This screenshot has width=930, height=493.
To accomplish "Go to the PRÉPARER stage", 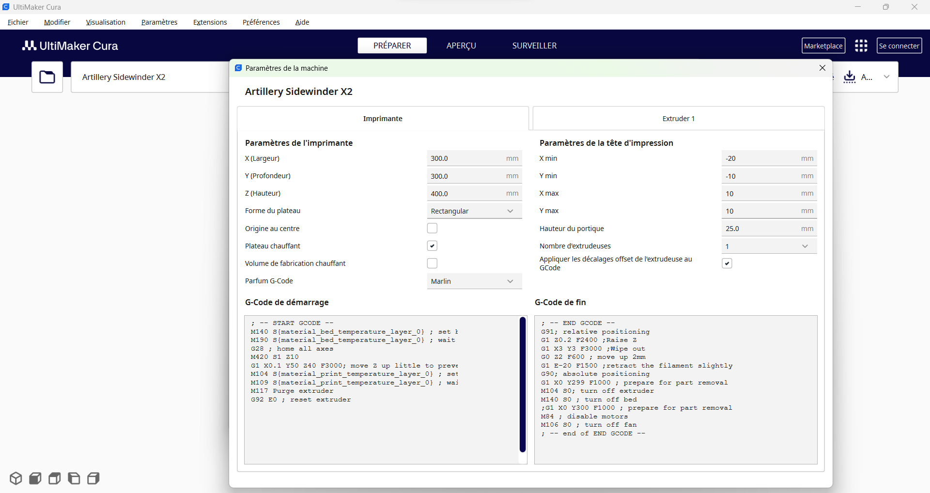I will [392, 46].
